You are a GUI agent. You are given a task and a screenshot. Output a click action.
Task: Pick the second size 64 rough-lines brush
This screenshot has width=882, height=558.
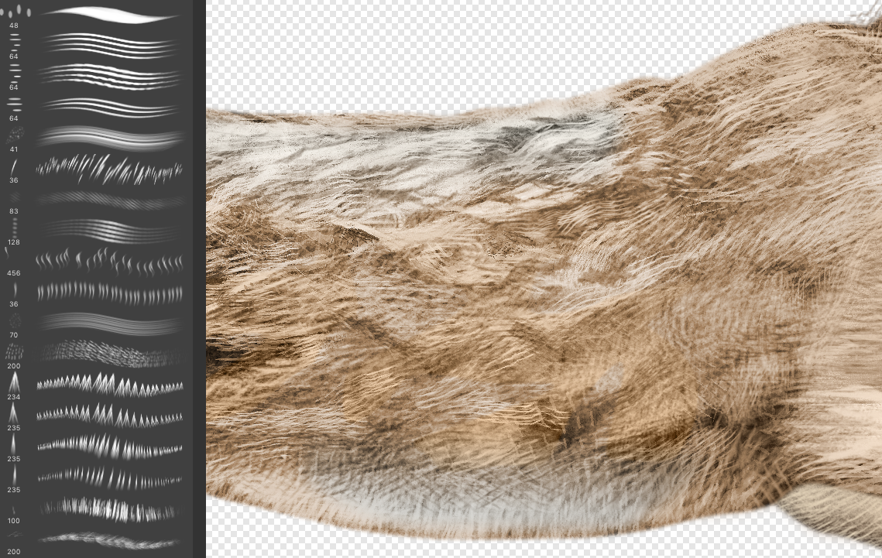tap(108, 75)
